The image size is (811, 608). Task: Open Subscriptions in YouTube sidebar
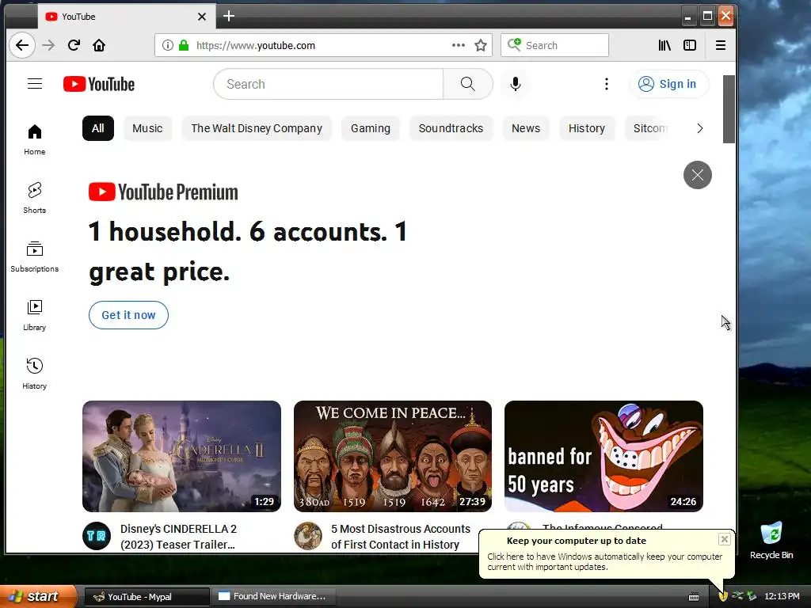coord(35,257)
